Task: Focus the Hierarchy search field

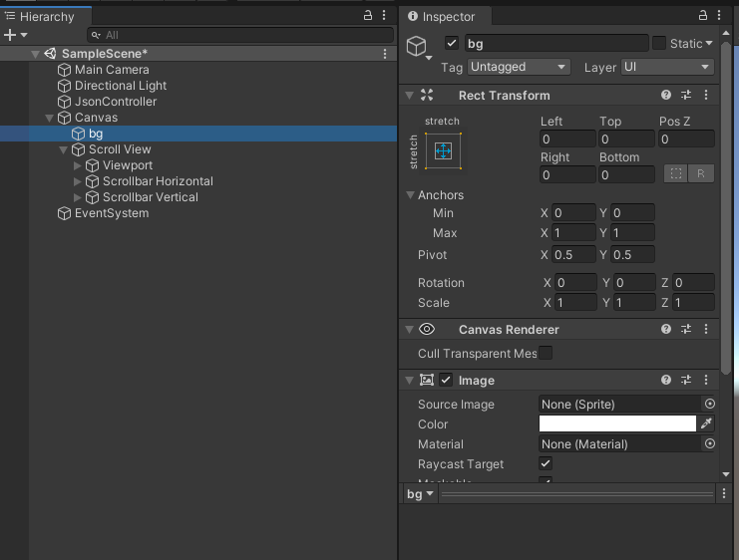Action: pyautogui.click(x=240, y=35)
